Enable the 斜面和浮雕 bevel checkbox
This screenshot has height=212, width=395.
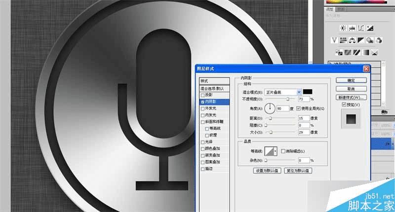pos(202,122)
